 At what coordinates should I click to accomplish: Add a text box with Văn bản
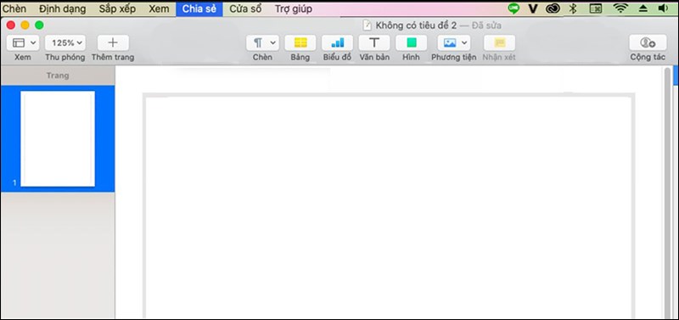(x=374, y=43)
